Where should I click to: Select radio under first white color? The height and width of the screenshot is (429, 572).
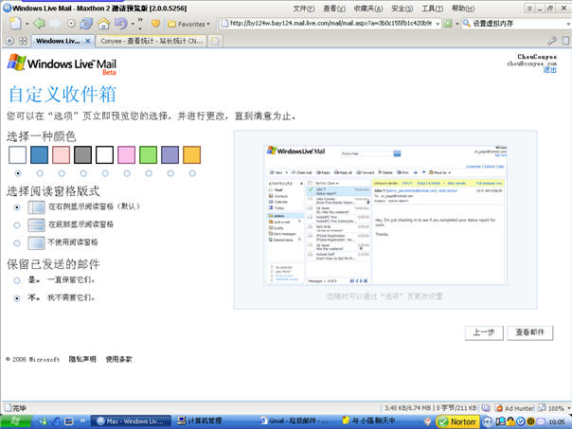18,173
